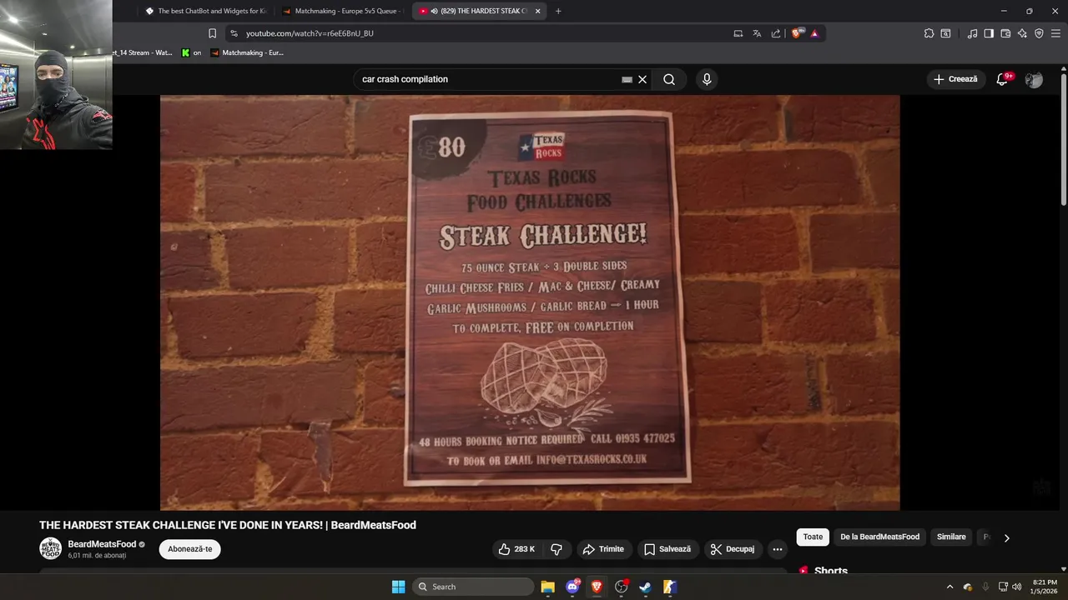Switch to Matchmaking Europe 5v5 Queue tab
The image size is (1068, 600).
(x=342, y=11)
